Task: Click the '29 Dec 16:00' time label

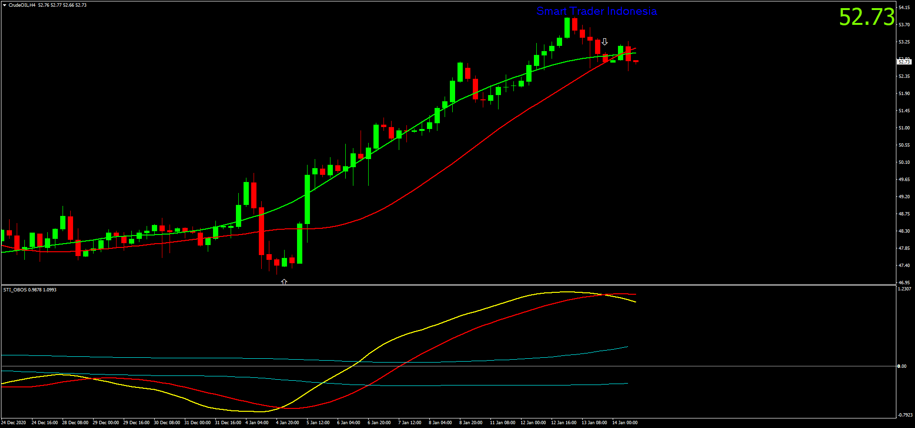Action: (x=136, y=423)
